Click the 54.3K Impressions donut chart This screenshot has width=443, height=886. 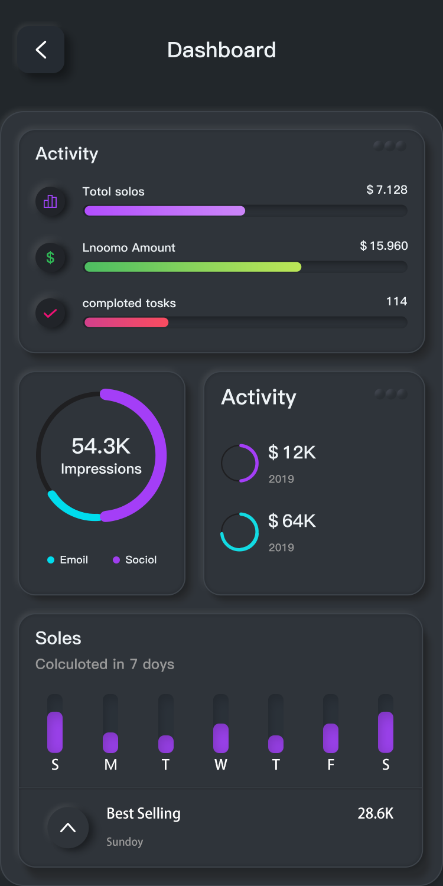click(101, 455)
